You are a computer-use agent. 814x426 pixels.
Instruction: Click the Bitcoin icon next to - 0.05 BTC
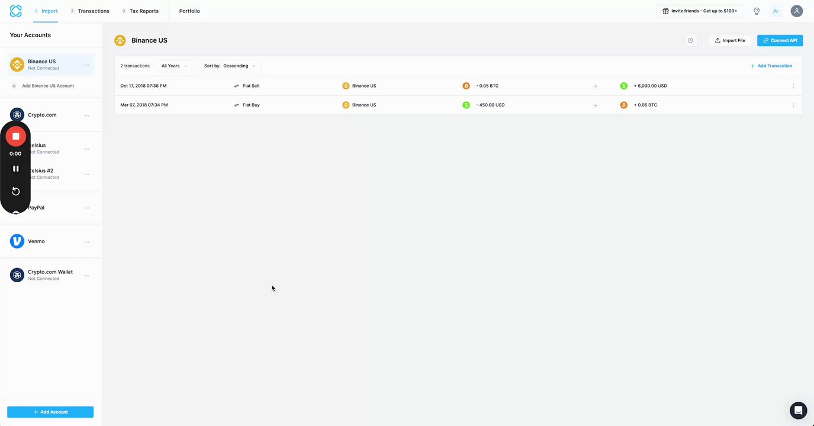point(466,86)
